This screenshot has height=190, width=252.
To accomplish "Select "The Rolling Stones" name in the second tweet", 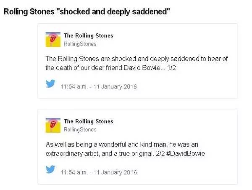I will (x=88, y=121).
